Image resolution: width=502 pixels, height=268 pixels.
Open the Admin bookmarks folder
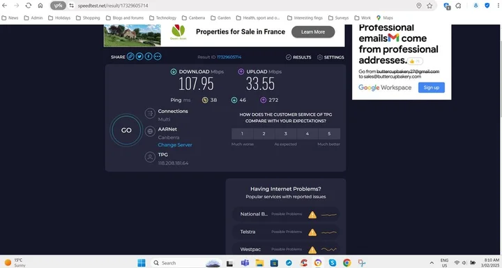pos(33,18)
